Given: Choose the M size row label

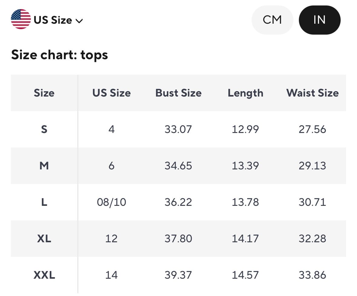Looking at the screenshot, I should [44, 166].
